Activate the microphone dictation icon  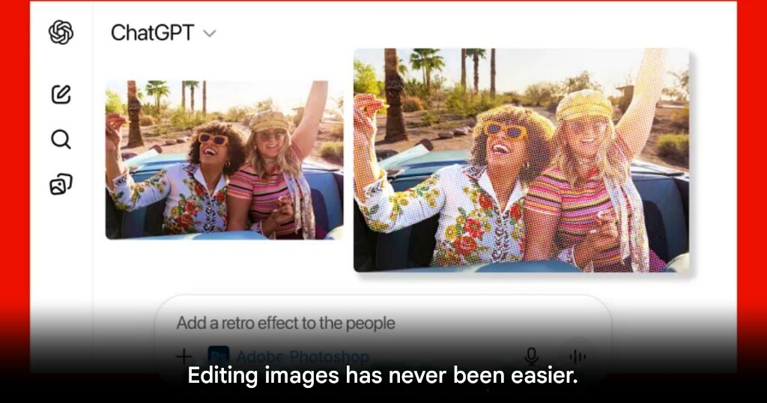click(531, 357)
